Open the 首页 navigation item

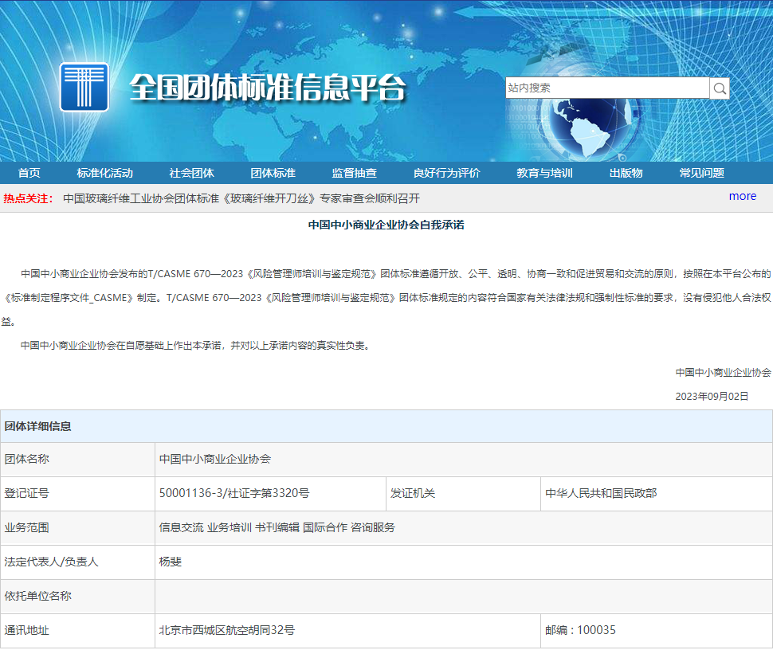click(29, 173)
